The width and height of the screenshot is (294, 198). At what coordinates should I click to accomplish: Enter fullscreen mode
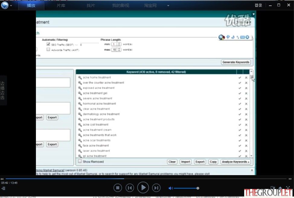(288, 187)
